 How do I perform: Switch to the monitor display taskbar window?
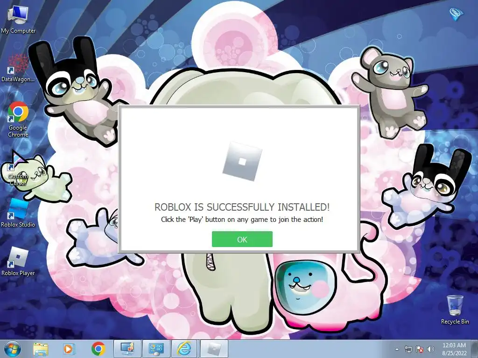pos(127,349)
